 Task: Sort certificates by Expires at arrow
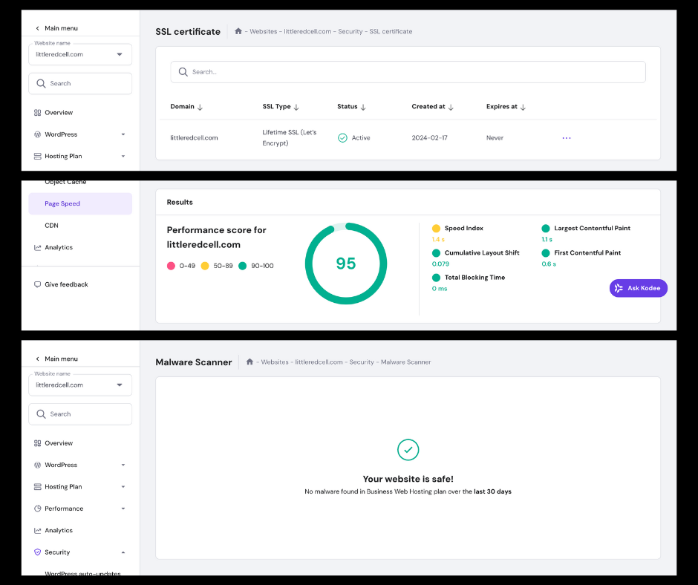[523, 107]
